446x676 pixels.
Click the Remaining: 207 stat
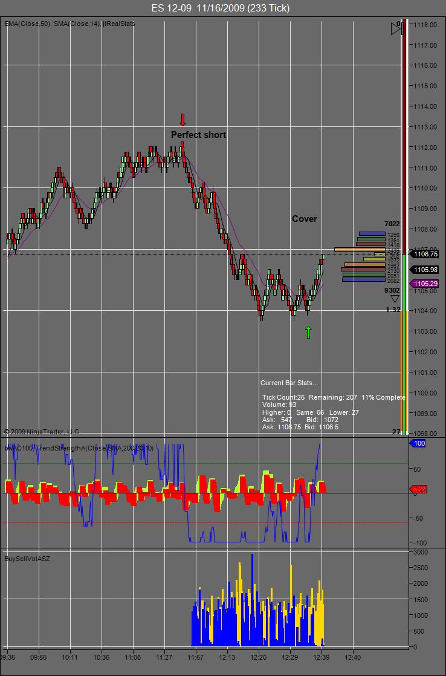(x=334, y=397)
